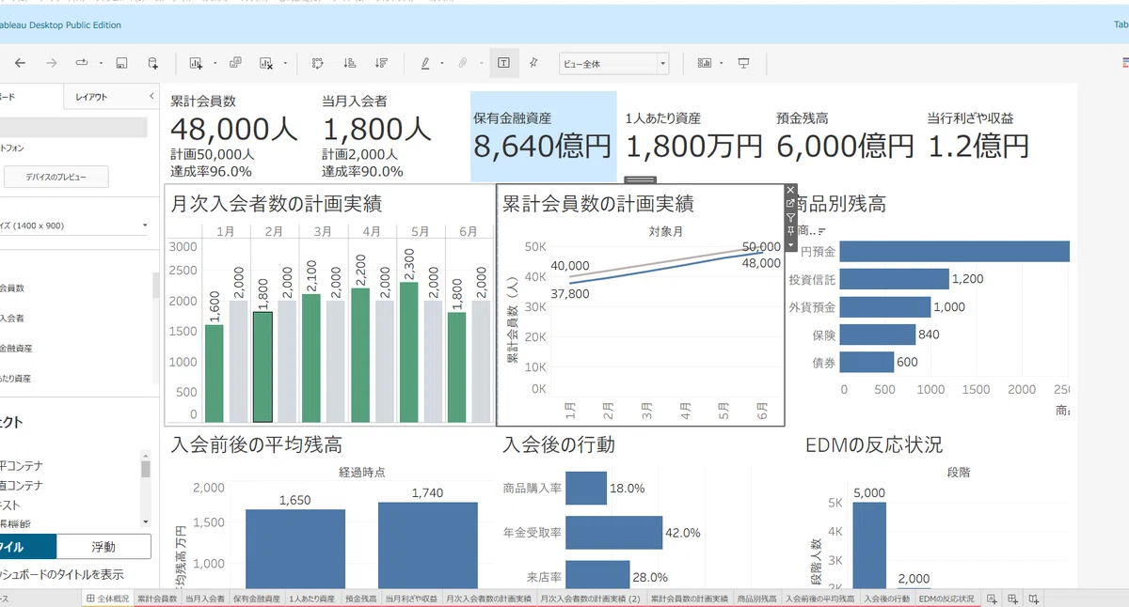Click the 投資信託 bar in 商品別残高

coord(894,279)
